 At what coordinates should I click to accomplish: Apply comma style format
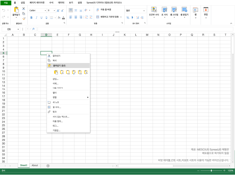pos(132,18)
